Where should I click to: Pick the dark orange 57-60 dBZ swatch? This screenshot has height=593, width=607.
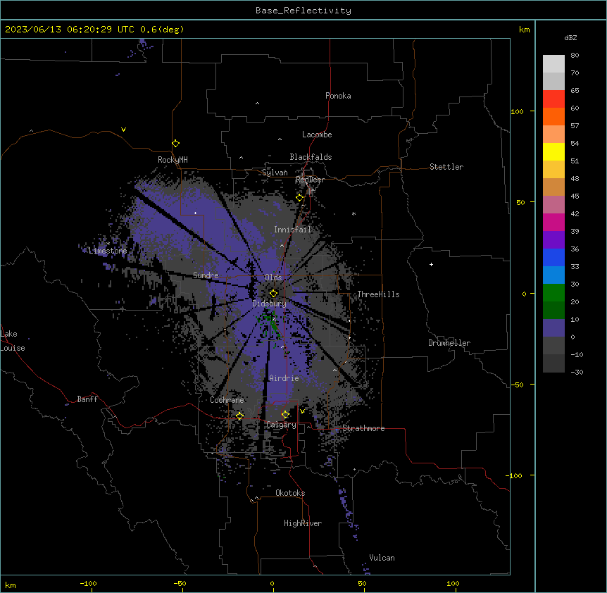click(553, 116)
